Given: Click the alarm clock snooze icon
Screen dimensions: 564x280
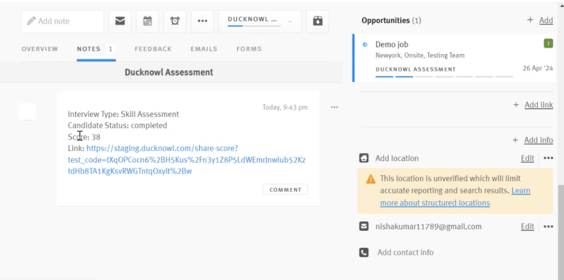Looking at the screenshot, I should [x=175, y=21].
